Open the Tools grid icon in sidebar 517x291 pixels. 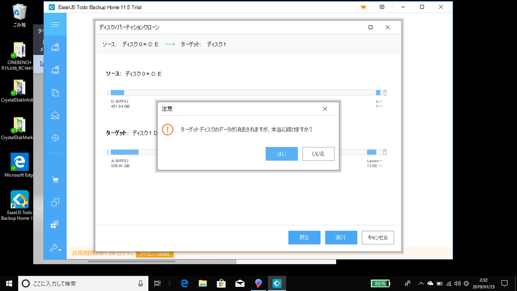point(55,224)
